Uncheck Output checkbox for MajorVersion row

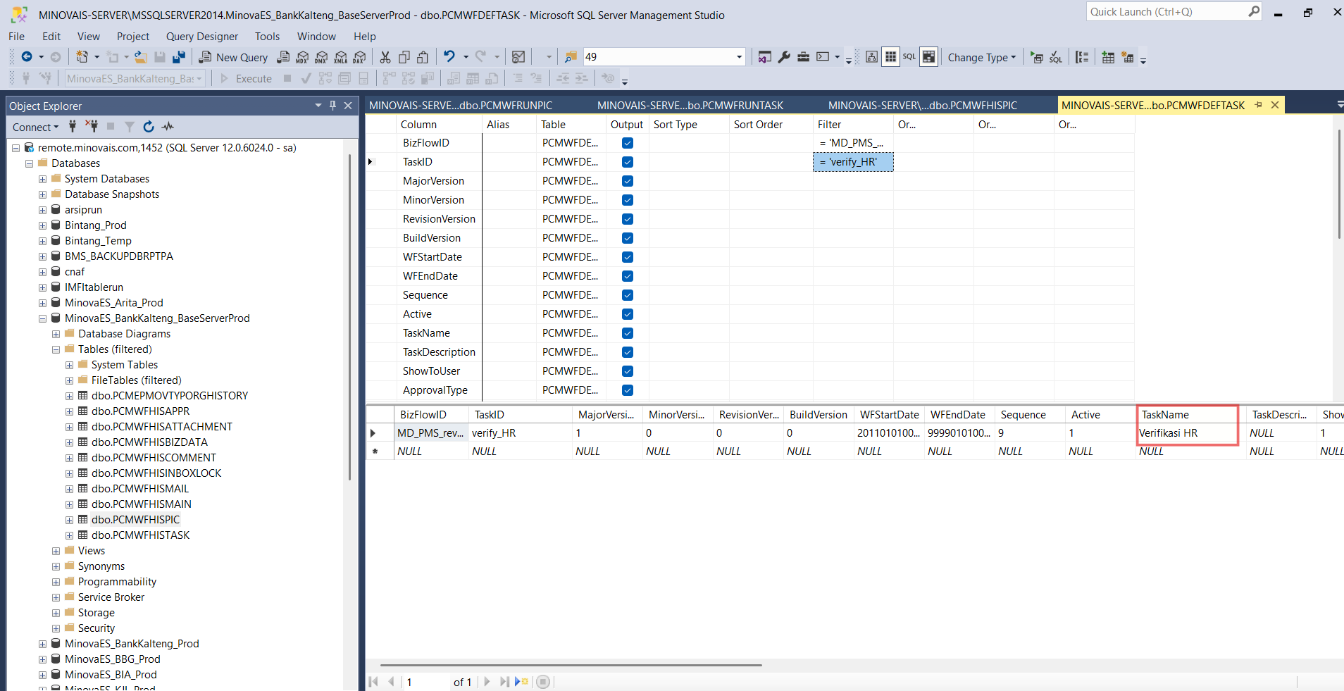(x=628, y=181)
